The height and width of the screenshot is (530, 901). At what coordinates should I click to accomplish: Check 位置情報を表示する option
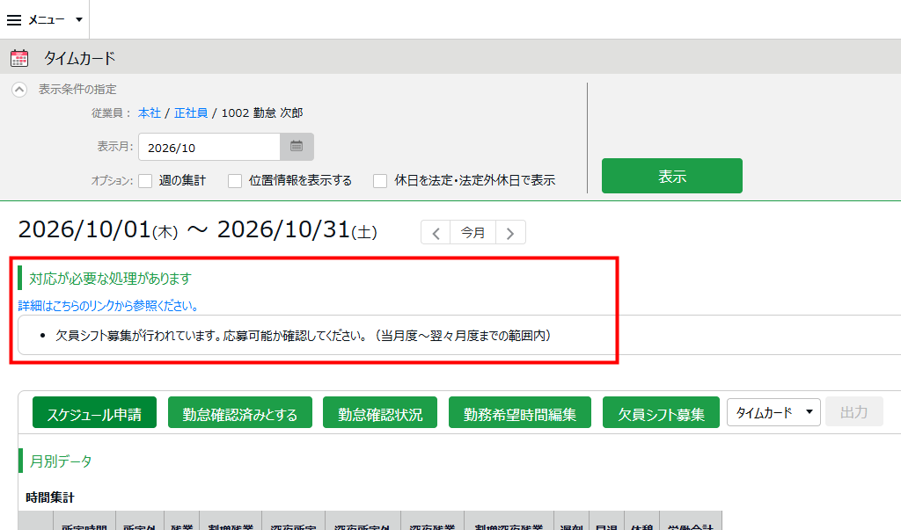(235, 181)
